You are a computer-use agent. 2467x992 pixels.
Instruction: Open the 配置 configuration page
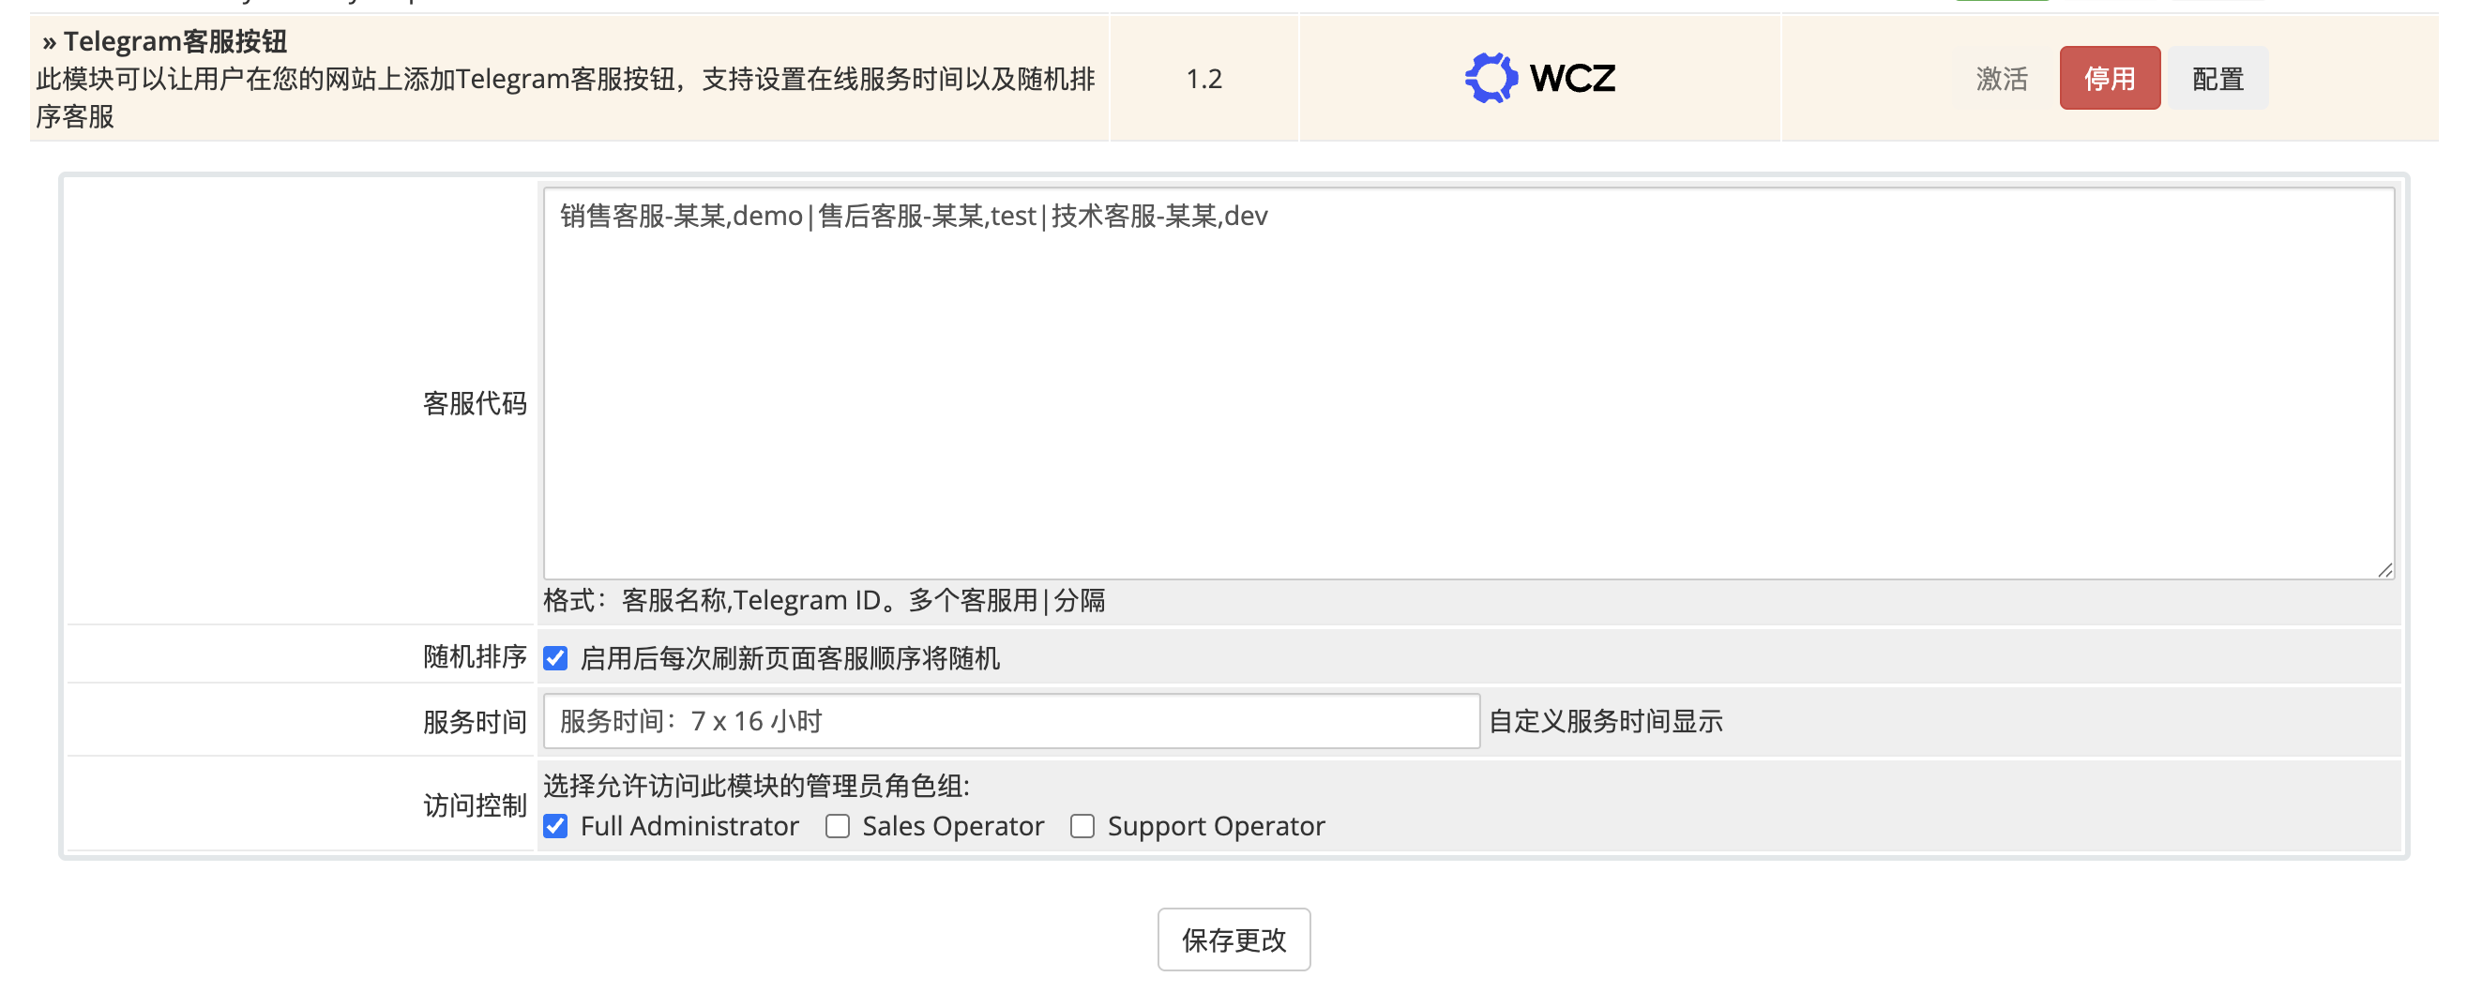point(2217,78)
